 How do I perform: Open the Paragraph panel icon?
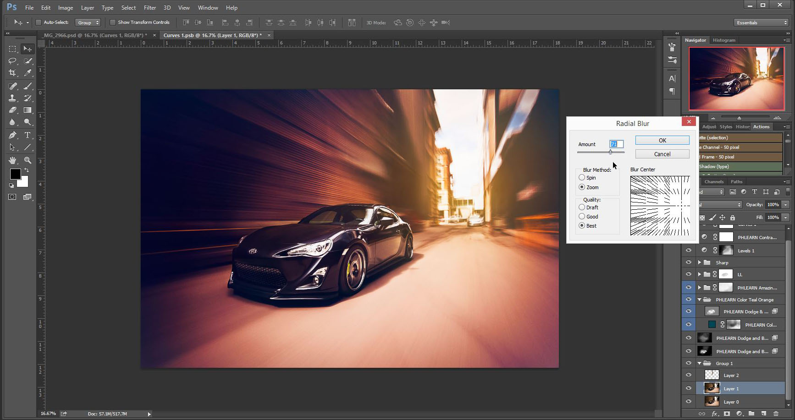pyautogui.click(x=672, y=91)
